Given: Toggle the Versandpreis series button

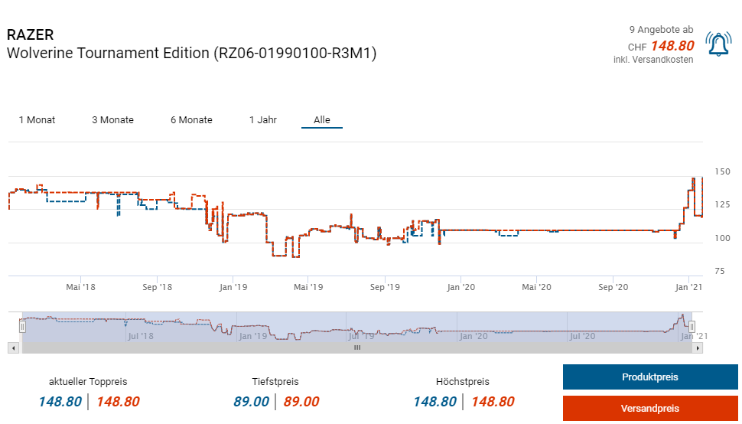Looking at the screenshot, I should tap(649, 409).
